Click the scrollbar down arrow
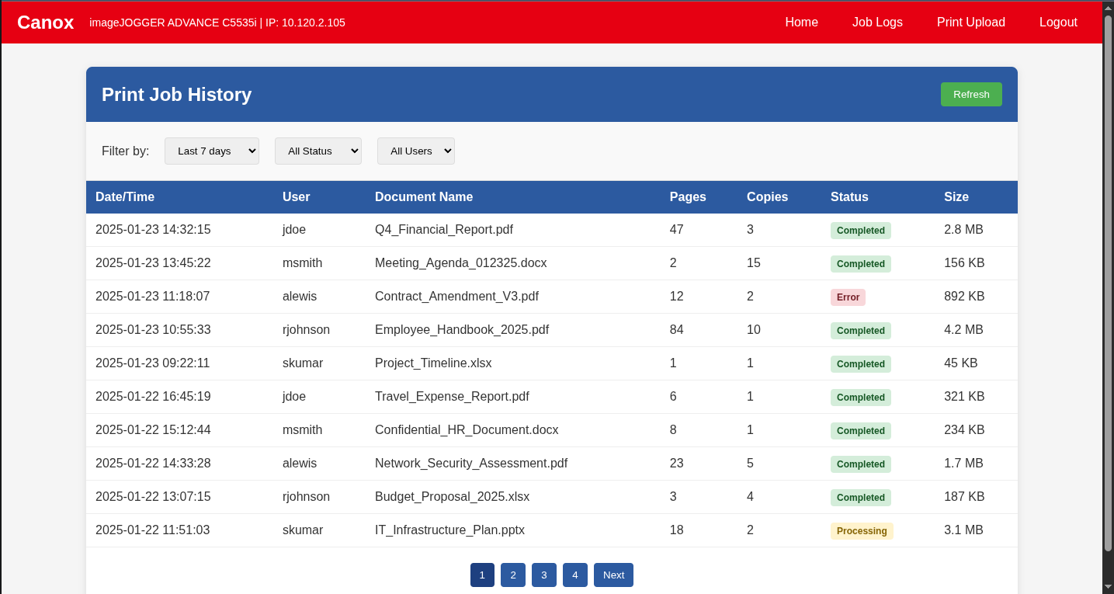The width and height of the screenshot is (1114, 594). pyautogui.click(x=1108, y=586)
